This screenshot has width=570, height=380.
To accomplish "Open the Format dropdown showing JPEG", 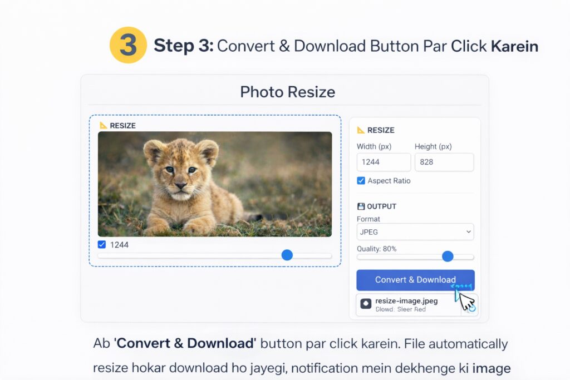I will pos(415,231).
